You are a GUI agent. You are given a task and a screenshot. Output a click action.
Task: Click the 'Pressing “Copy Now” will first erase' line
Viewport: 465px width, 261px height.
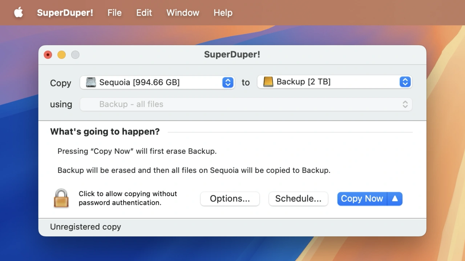click(137, 151)
